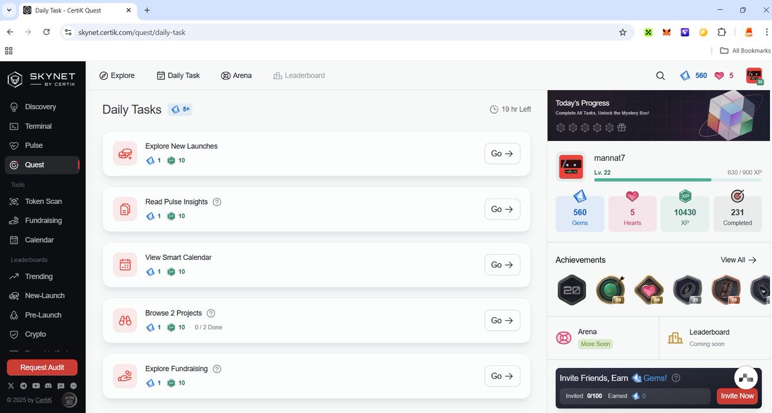Open the Telegram social icon

[23, 385]
